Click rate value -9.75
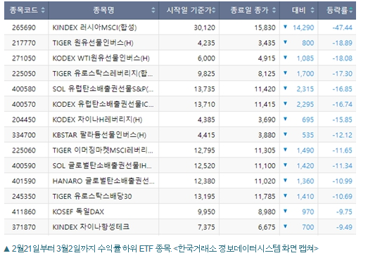This screenshot has width=368, height=258. point(344,212)
